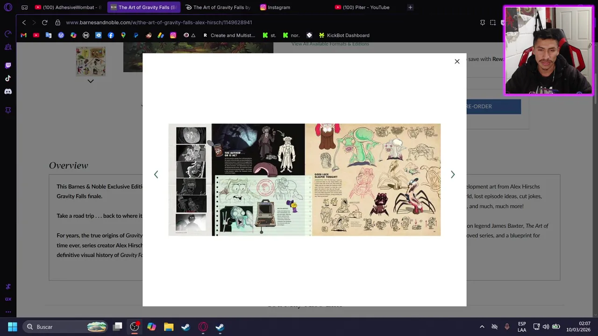This screenshot has width=598, height=336.
Task: Click the snapshot icon in address bar
Action: click(493, 22)
